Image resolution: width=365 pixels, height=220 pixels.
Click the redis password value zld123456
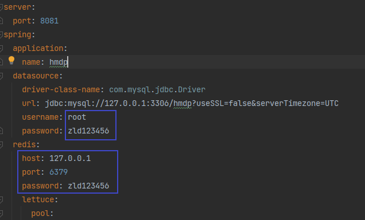(88, 186)
